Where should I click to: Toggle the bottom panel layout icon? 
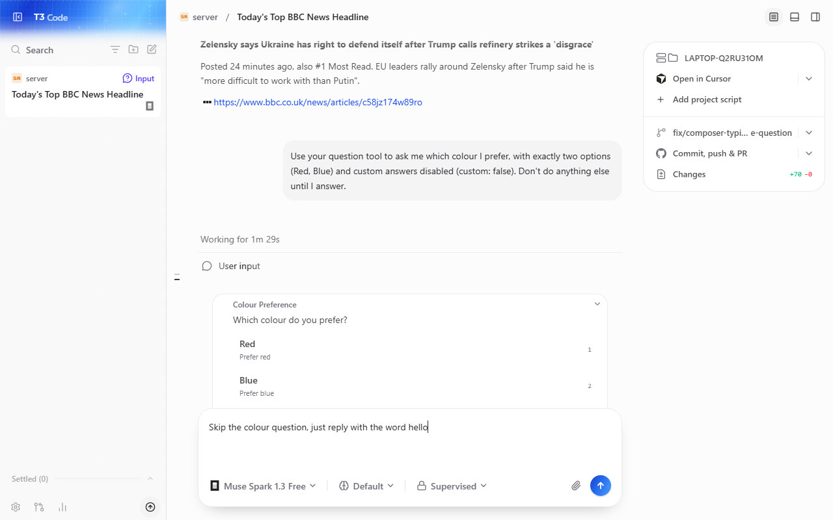795,17
